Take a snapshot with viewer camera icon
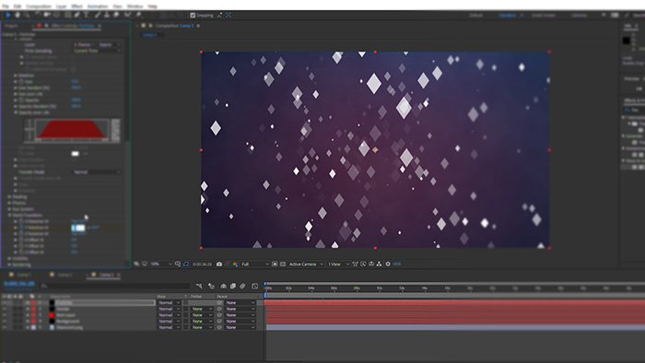Viewport: 645px width, 363px height. click(x=219, y=263)
